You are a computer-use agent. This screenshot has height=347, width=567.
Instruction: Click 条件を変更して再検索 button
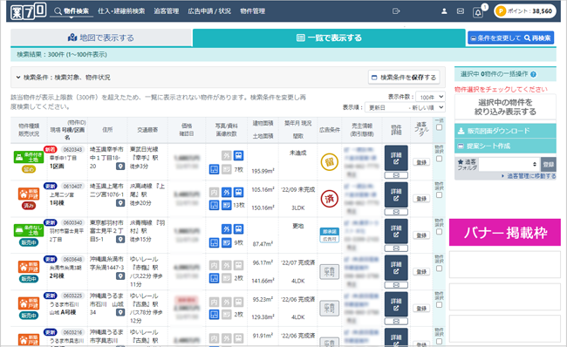(510, 37)
